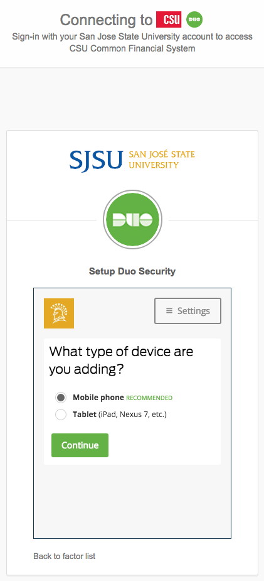Click the green Continue button
Screen dimensions: 264x581
click(80, 445)
